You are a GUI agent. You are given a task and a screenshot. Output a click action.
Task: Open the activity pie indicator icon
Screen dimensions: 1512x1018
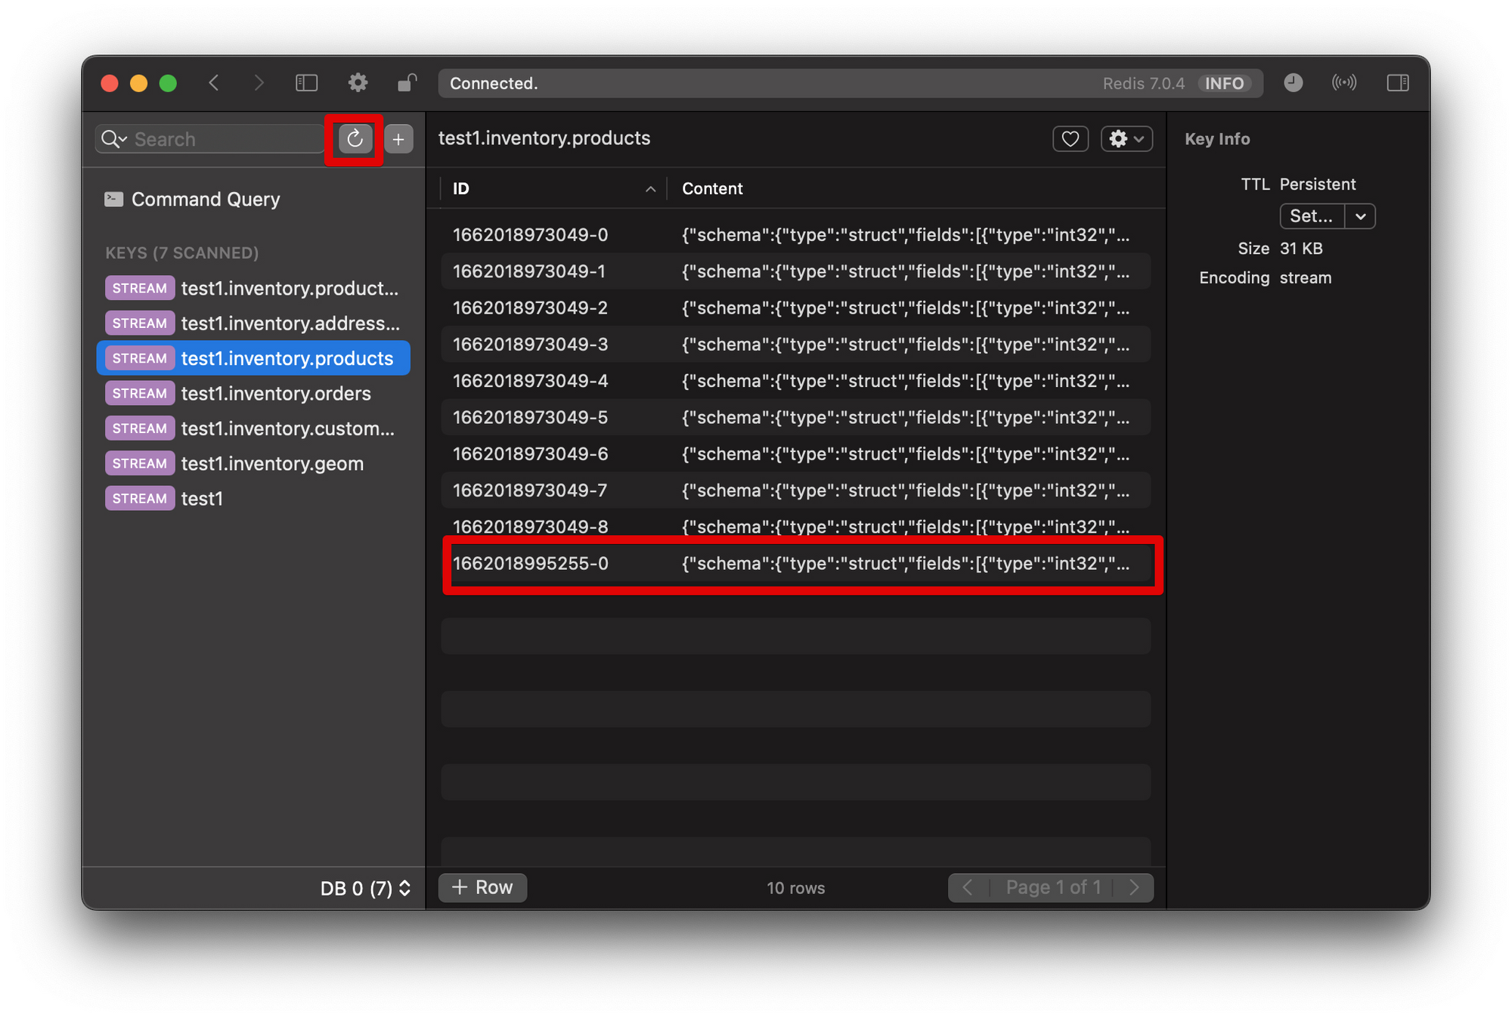(x=1293, y=83)
